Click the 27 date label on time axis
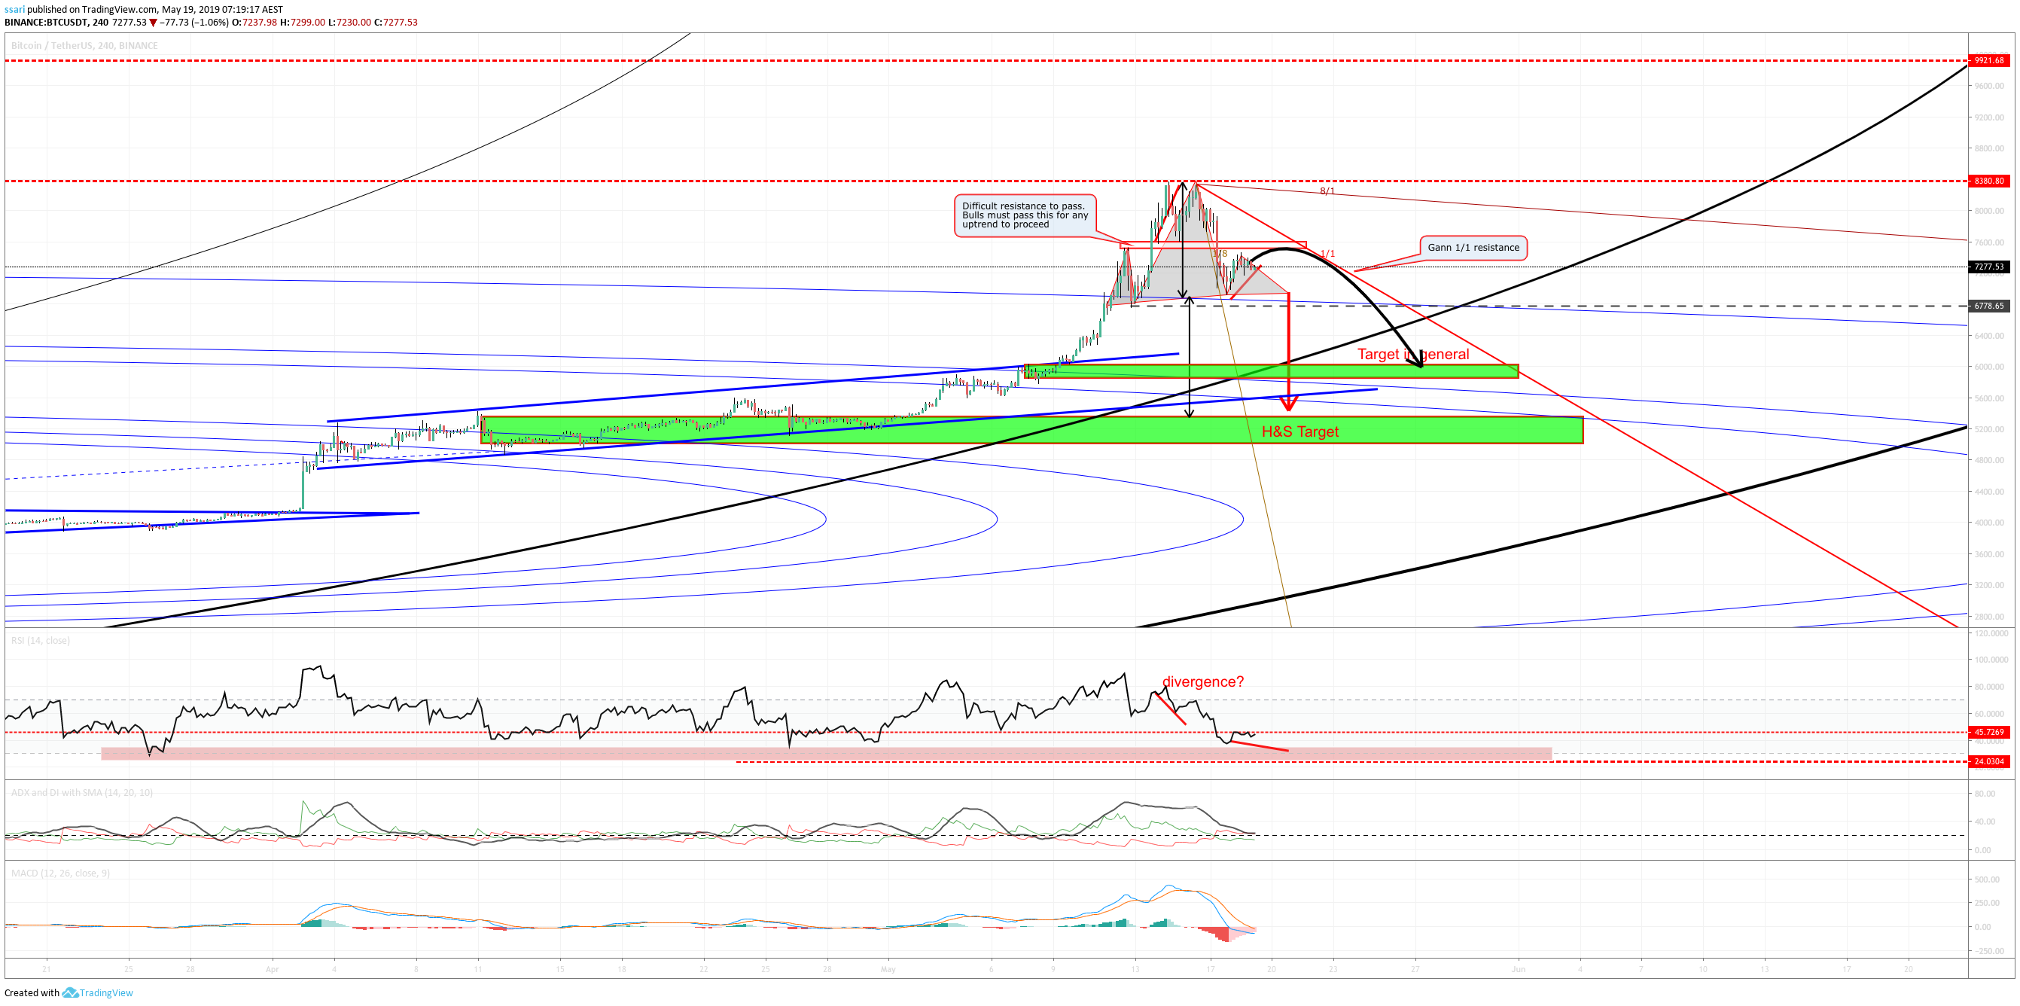 point(1415,970)
